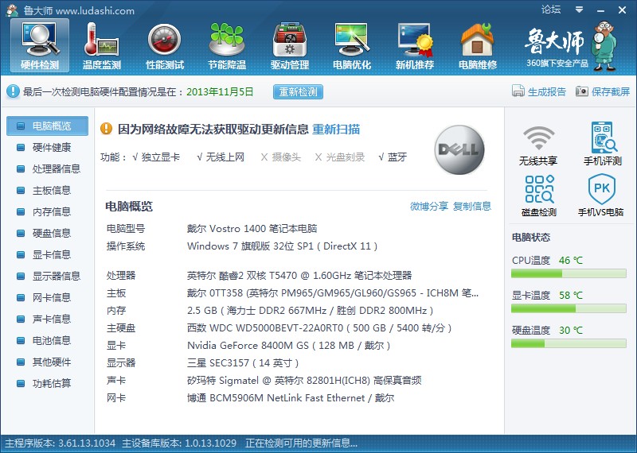Click 微博分享 link
The image size is (637, 453).
[x=429, y=207]
